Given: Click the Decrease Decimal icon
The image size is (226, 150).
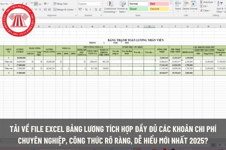Looking at the screenshot, I should [100, 10].
